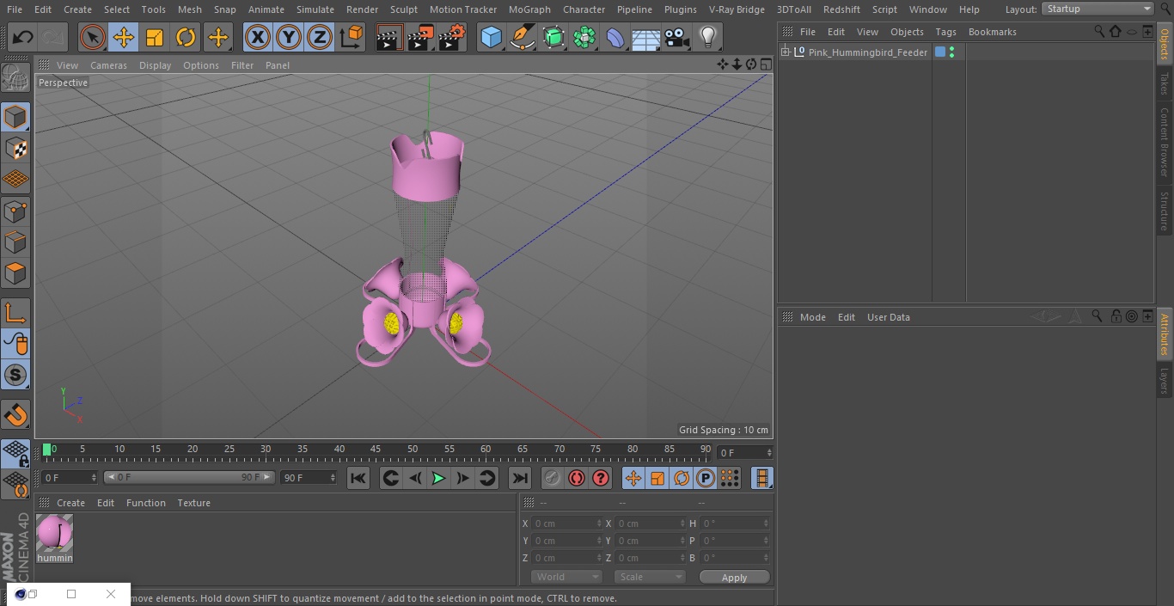Screen dimensions: 1174x606
Task: Toggle the Snap enable S icon
Action: 15,375
